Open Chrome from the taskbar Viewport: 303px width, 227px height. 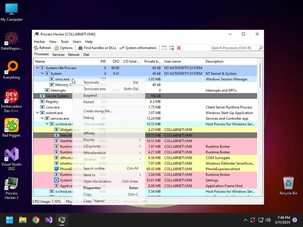[x=36, y=220]
